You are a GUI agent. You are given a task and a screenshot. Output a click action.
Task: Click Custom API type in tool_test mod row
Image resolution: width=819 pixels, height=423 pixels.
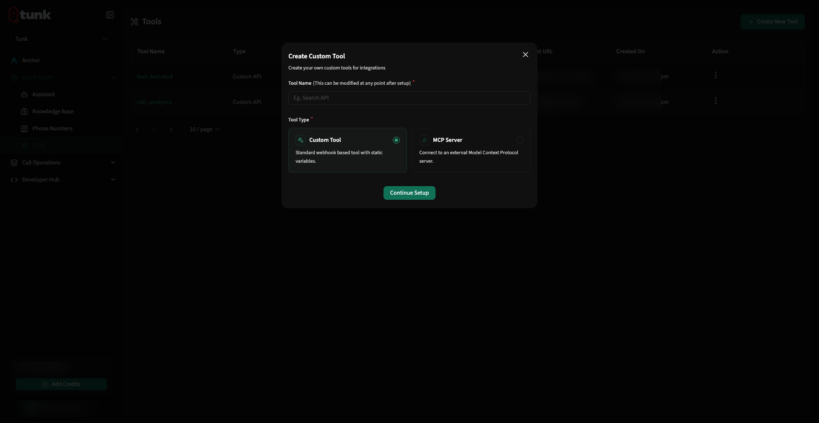tap(247, 77)
